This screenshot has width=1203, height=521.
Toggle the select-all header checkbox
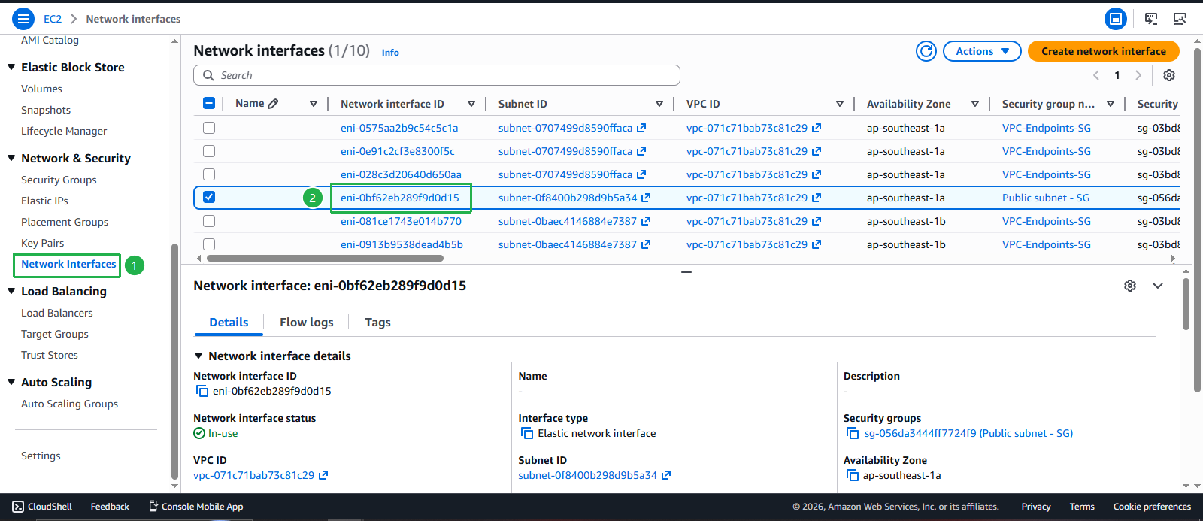(209, 104)
